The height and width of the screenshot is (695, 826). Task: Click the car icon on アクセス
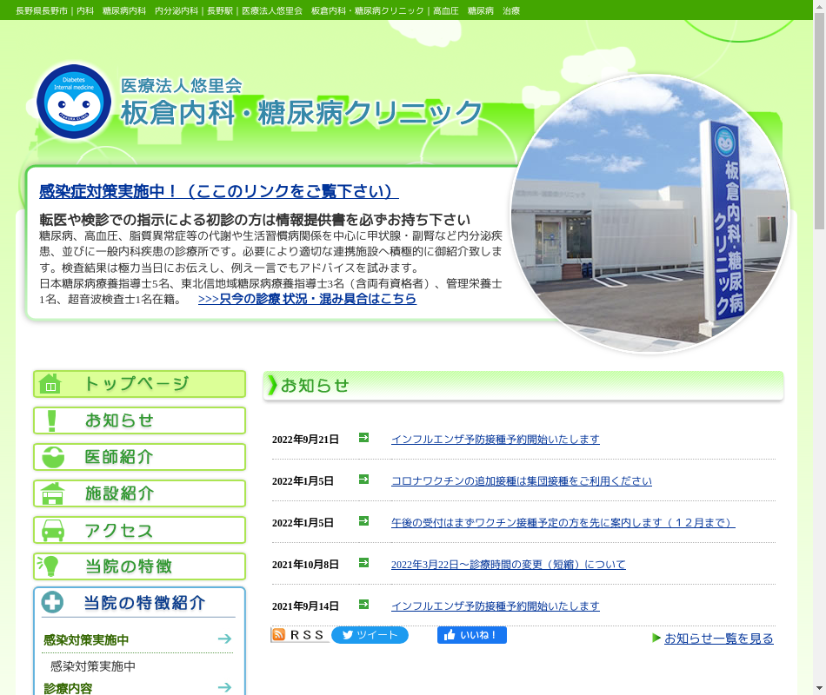[x=52, y=530]
